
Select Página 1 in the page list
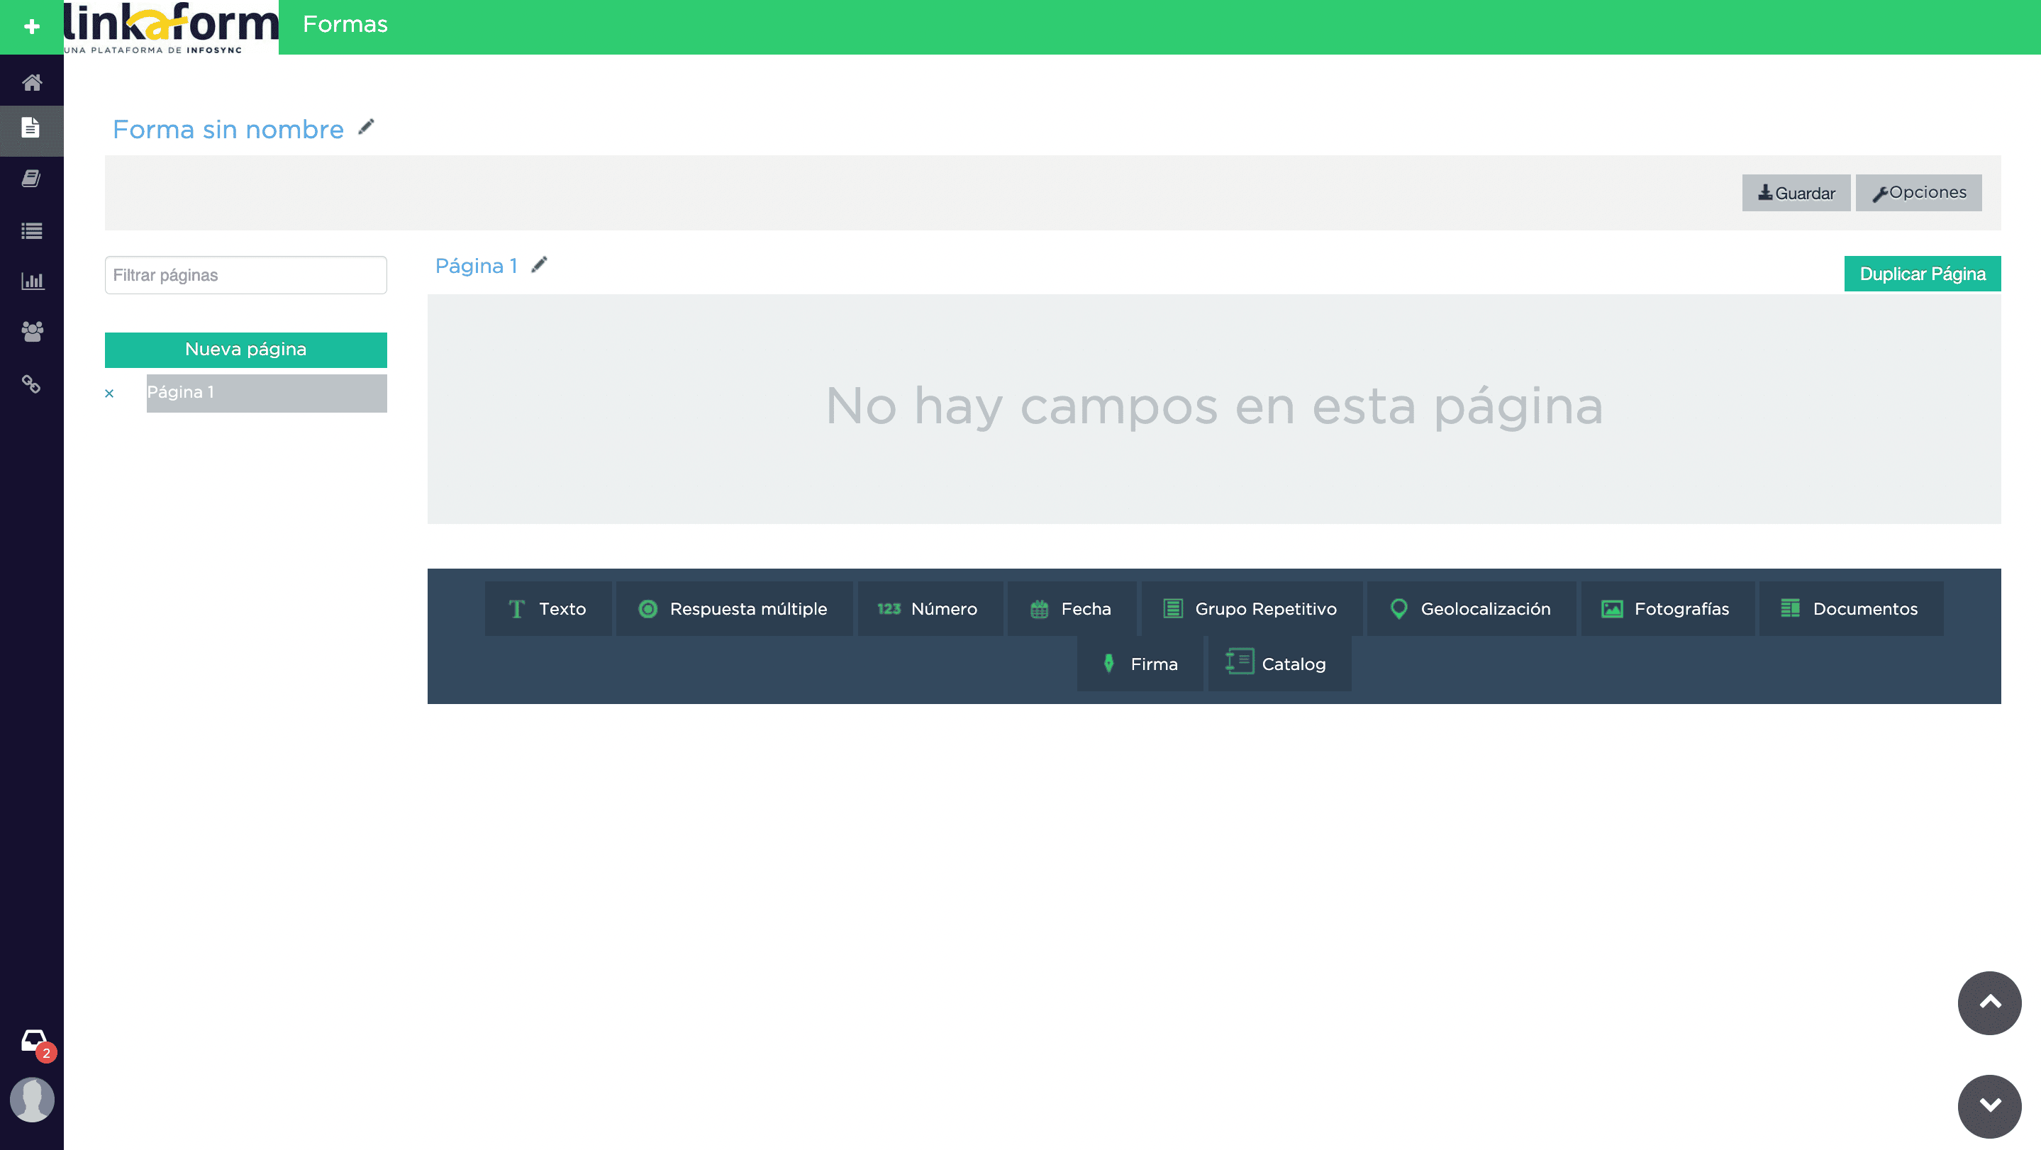click(x=266, y=392)
